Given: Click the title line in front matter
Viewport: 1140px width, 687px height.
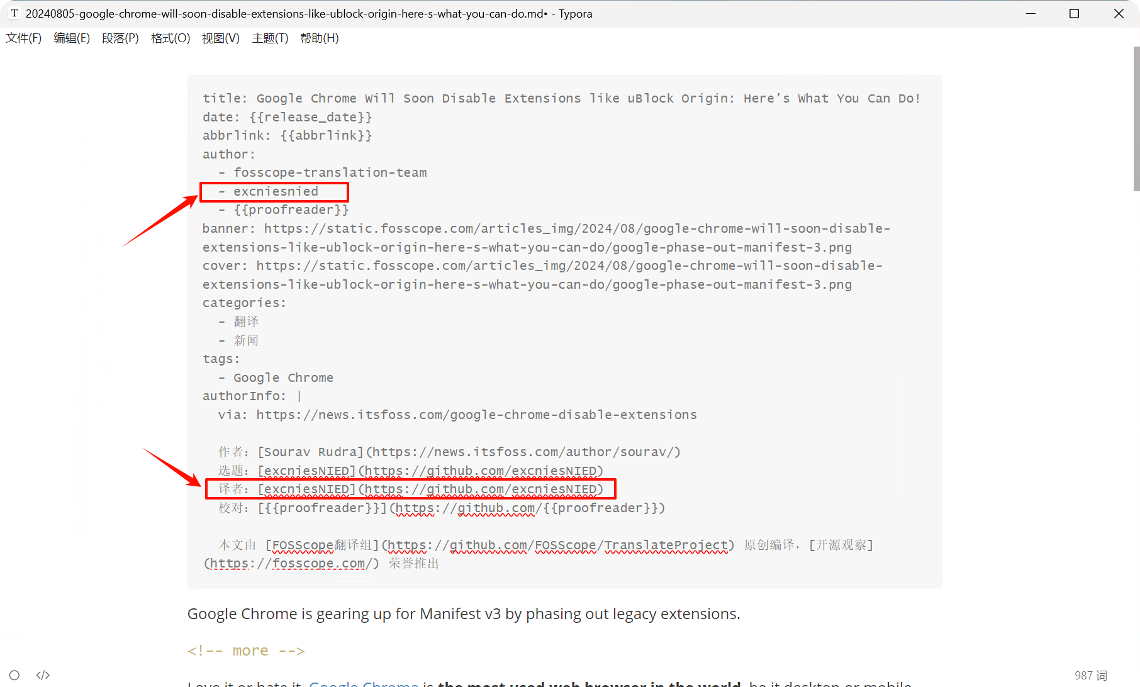Looking at the screenshot, I should [x=561, y=98].
